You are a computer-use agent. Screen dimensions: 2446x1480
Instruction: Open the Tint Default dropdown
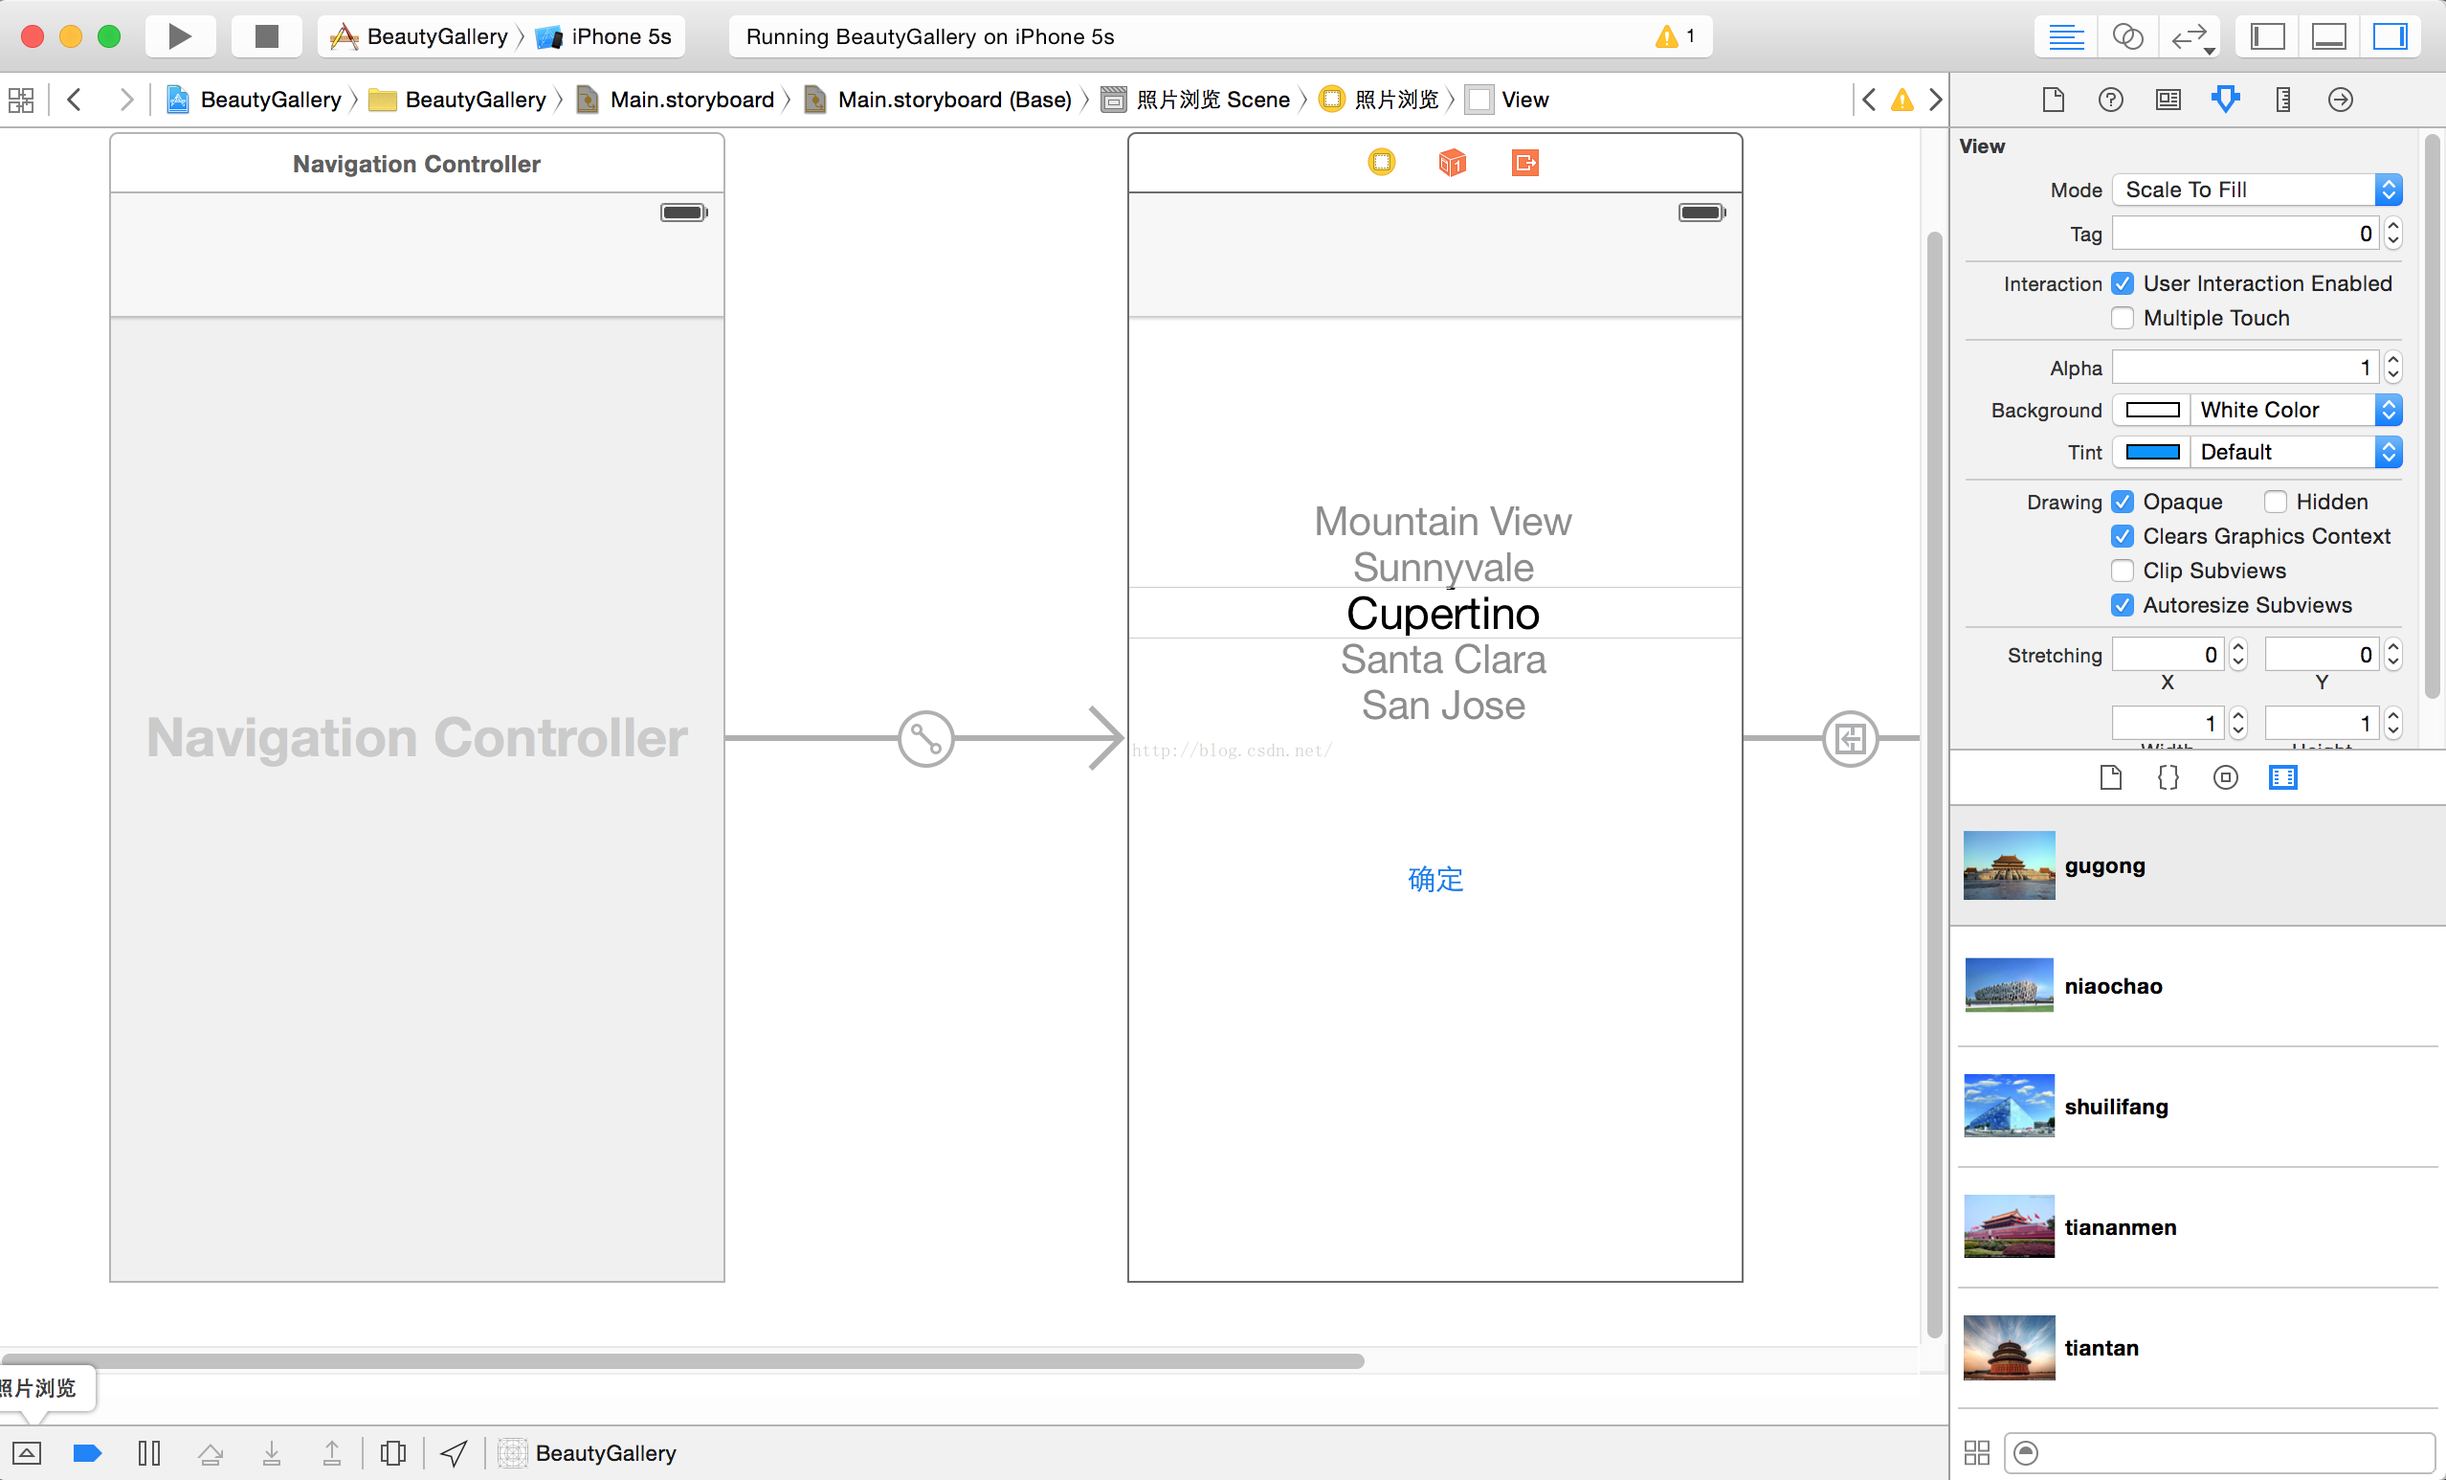tap(2296, 452)
